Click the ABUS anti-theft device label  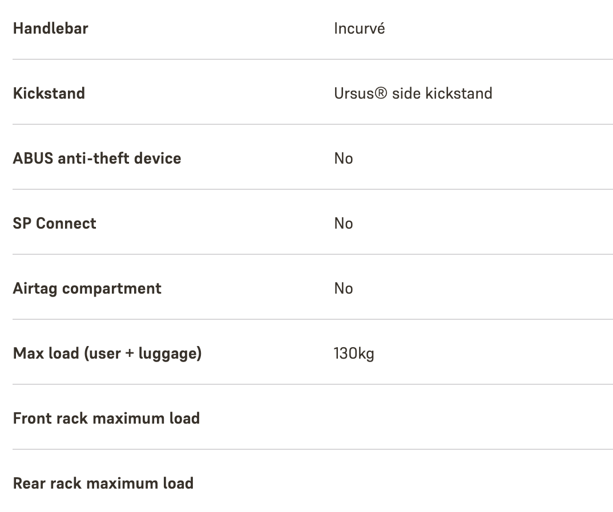96,159
